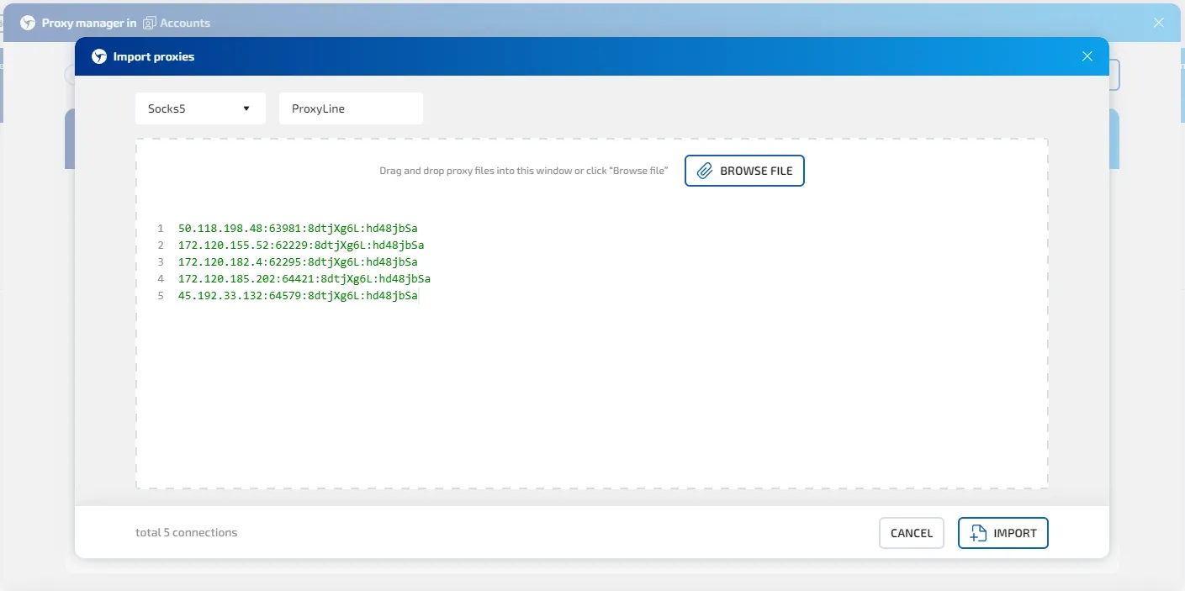The width and height of the screenshot is (1185, 591).
Task: Click the paperclip icon on Browse File
Action: pos(705,171)
